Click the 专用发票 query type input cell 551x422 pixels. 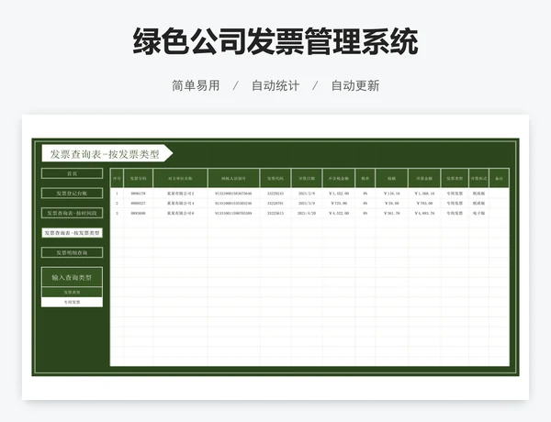(72, 302)
